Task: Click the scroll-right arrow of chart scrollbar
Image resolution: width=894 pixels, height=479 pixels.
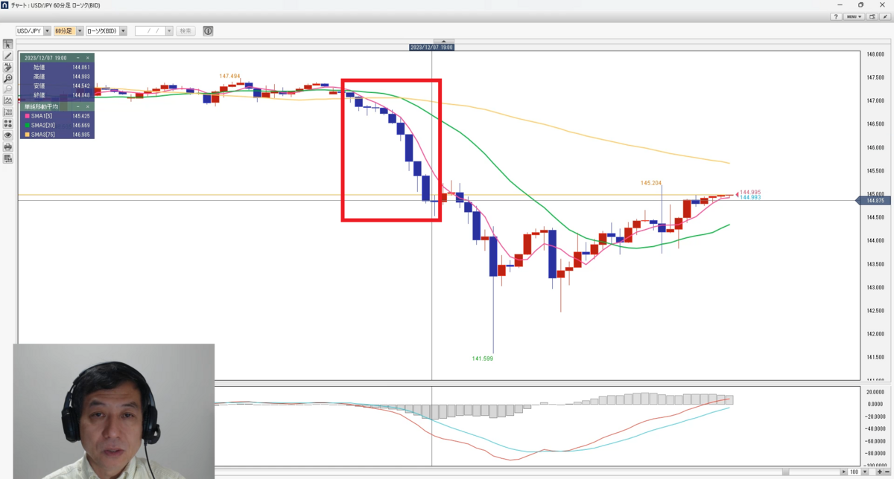Action: [843, 472]
